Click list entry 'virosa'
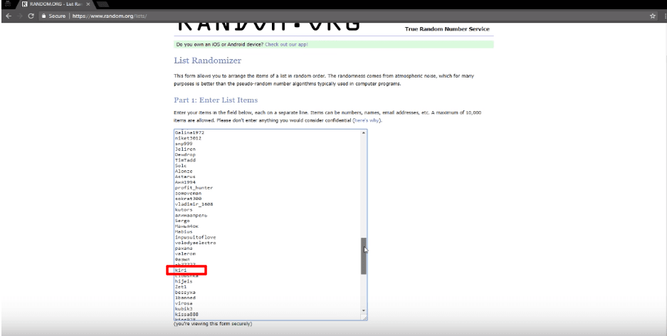Screen dimensions: 667x336 click(184, 303)
